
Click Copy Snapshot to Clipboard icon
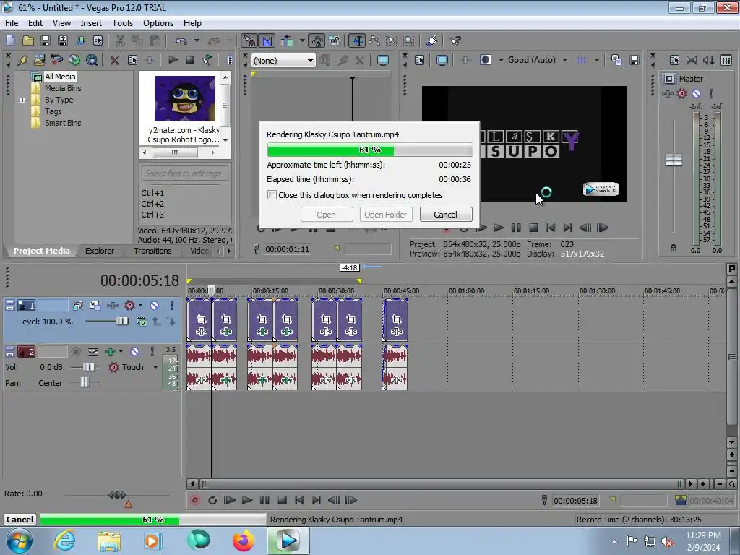click(x=616, y=60)
